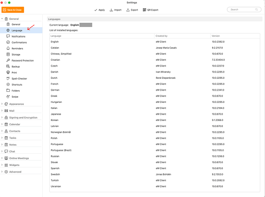
Task: Expand the Mail section
Action: [x=2, y=111]
